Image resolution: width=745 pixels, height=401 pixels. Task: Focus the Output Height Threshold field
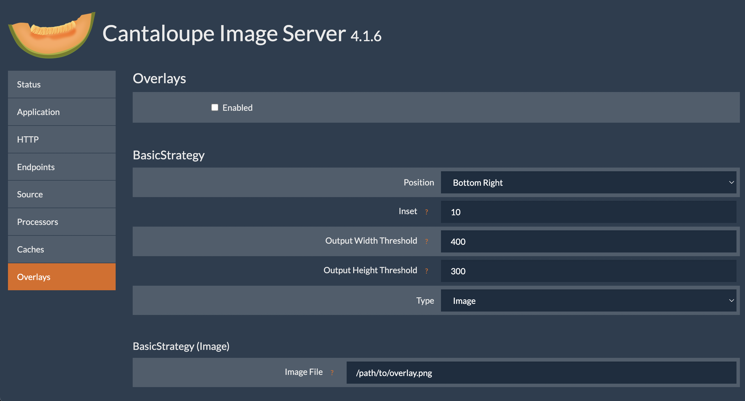(588, 271)
